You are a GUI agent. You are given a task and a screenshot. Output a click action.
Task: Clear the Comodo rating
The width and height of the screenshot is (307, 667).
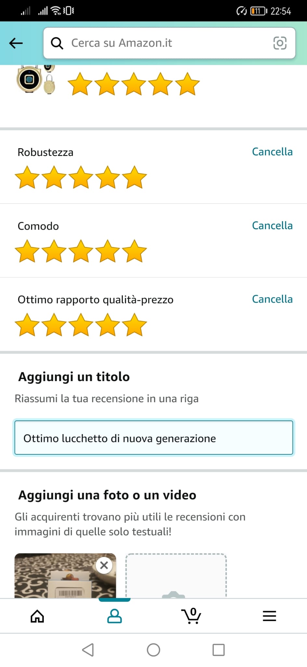(272, 226)
